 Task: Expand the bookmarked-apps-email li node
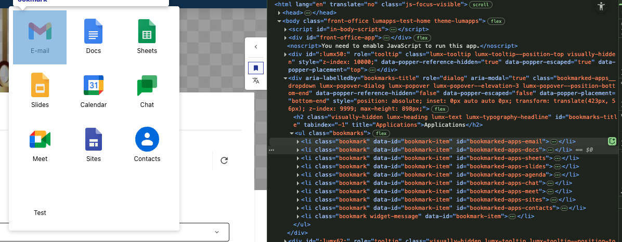[299, 141]
